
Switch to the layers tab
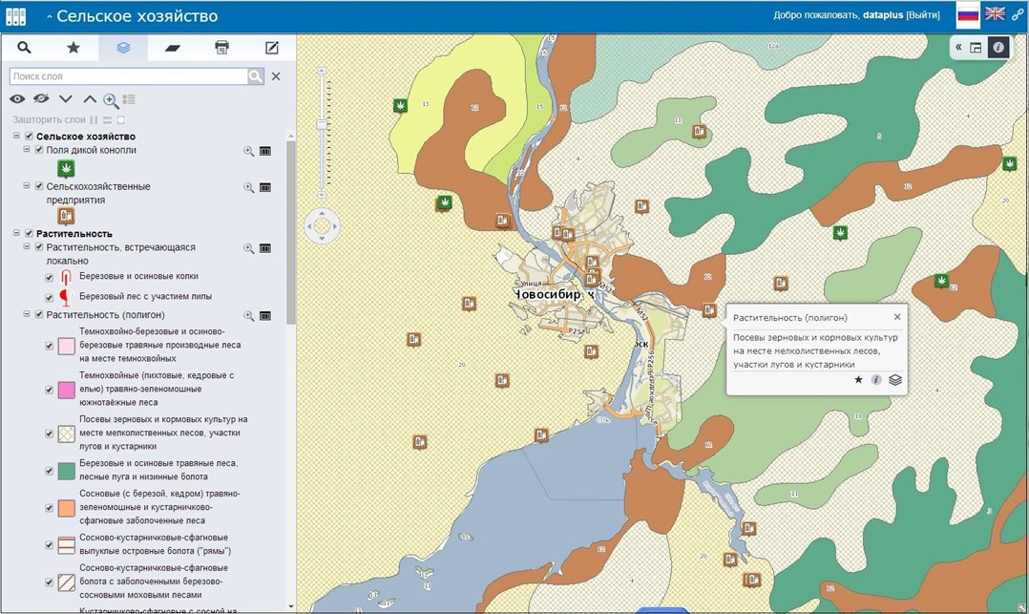[123, 48]
